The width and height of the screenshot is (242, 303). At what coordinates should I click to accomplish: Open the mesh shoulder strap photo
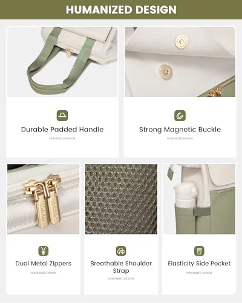(121, 199)
